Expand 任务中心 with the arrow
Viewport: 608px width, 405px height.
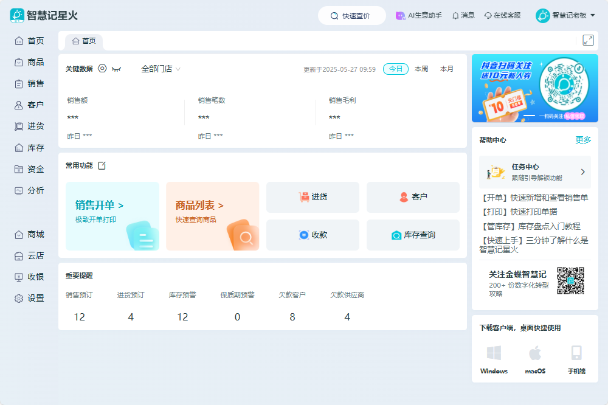pyautogui.click(x=582, y=172)
